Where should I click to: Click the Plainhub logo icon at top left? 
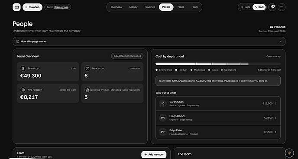[x=16, y=7]
